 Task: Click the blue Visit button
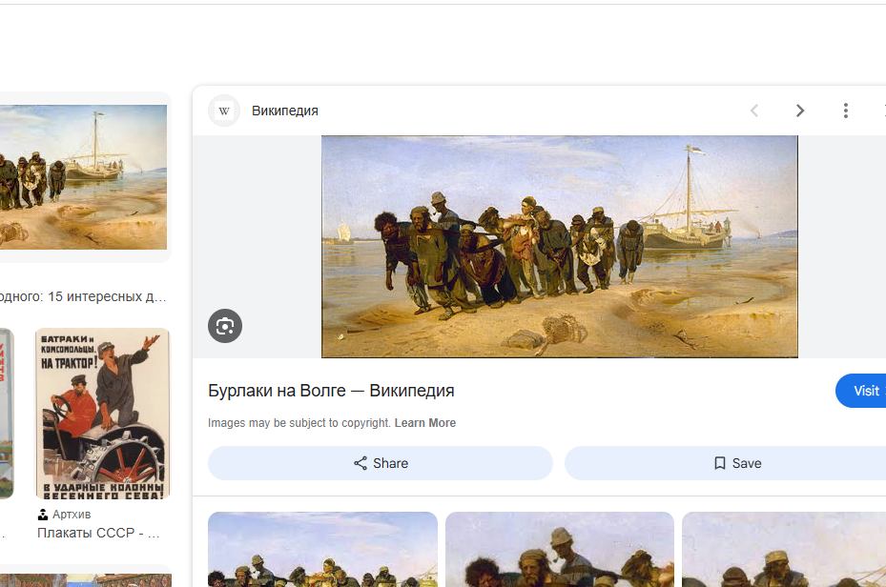(x=863, y=391)
